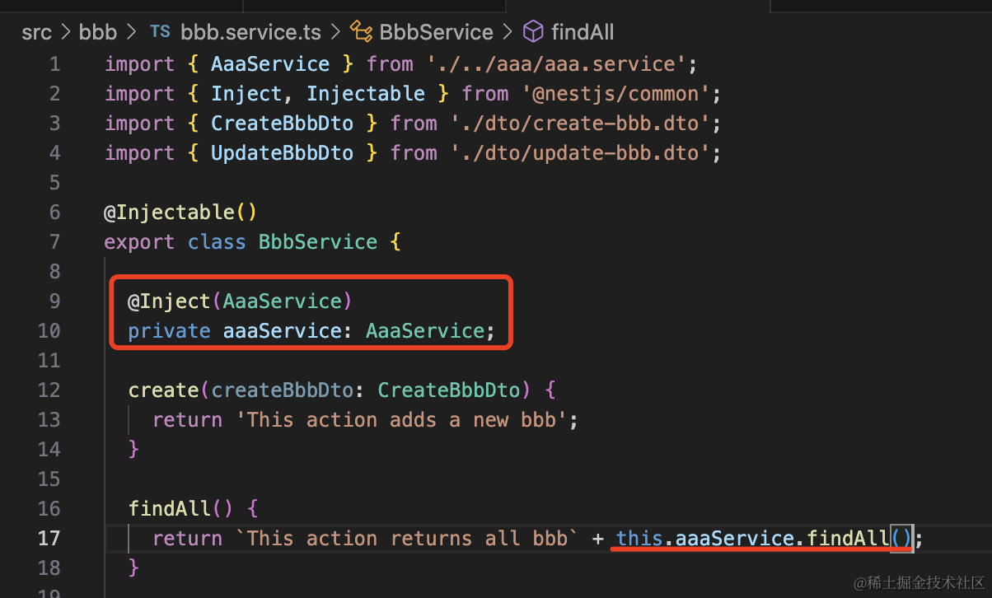This screenshot has height=598, width=992.
Task: Open the src folder breadcrumb
Action: (x=36, y=32)
